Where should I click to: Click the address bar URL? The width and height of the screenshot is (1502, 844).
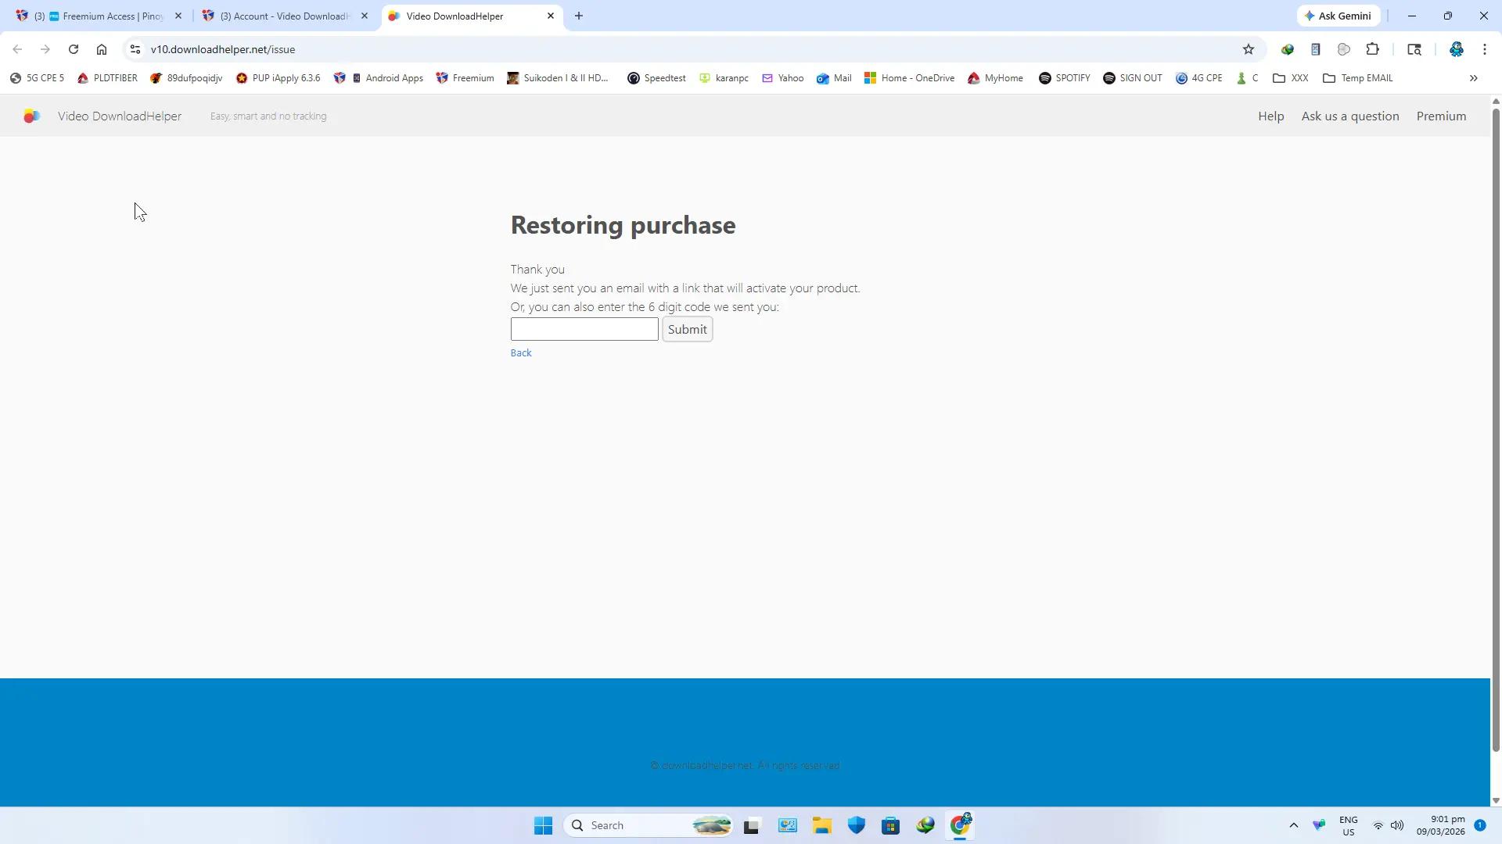(x=223, y=49)
